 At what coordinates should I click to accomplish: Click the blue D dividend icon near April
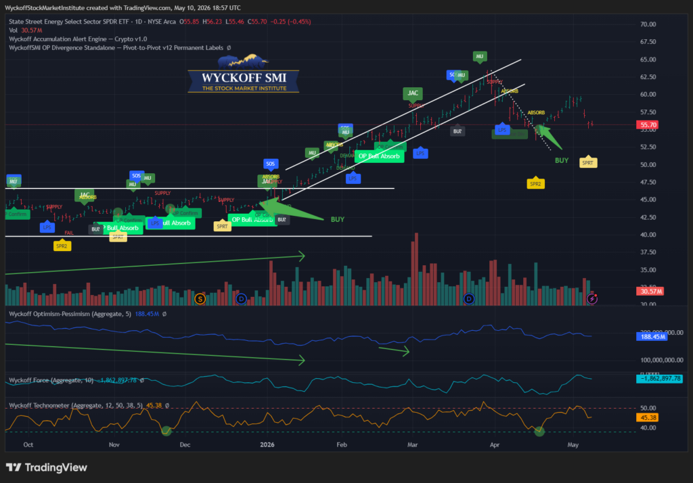click(469, 299)
